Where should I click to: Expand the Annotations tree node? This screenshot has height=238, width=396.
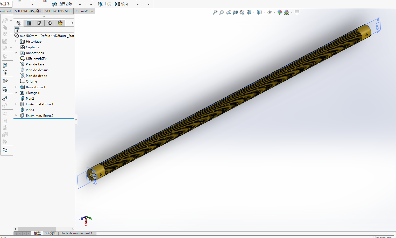coord(16,53)
